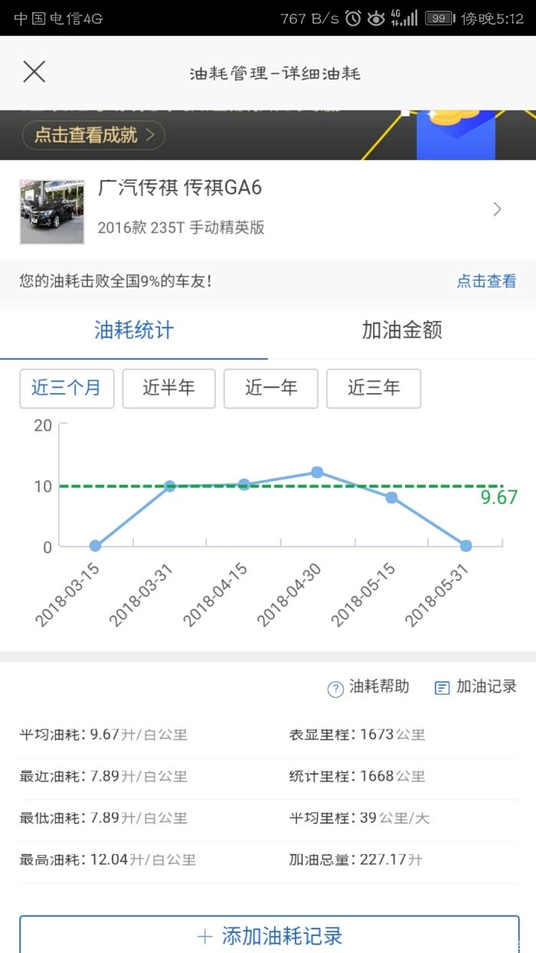Open the 广汽传祺 GA6 car thumbnail
This screenshot has width=536, height=953.
pyautogui.click(x=52, y=212)
